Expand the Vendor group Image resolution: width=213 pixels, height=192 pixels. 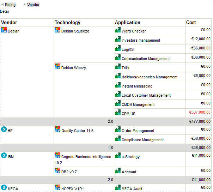pos(25,5)
